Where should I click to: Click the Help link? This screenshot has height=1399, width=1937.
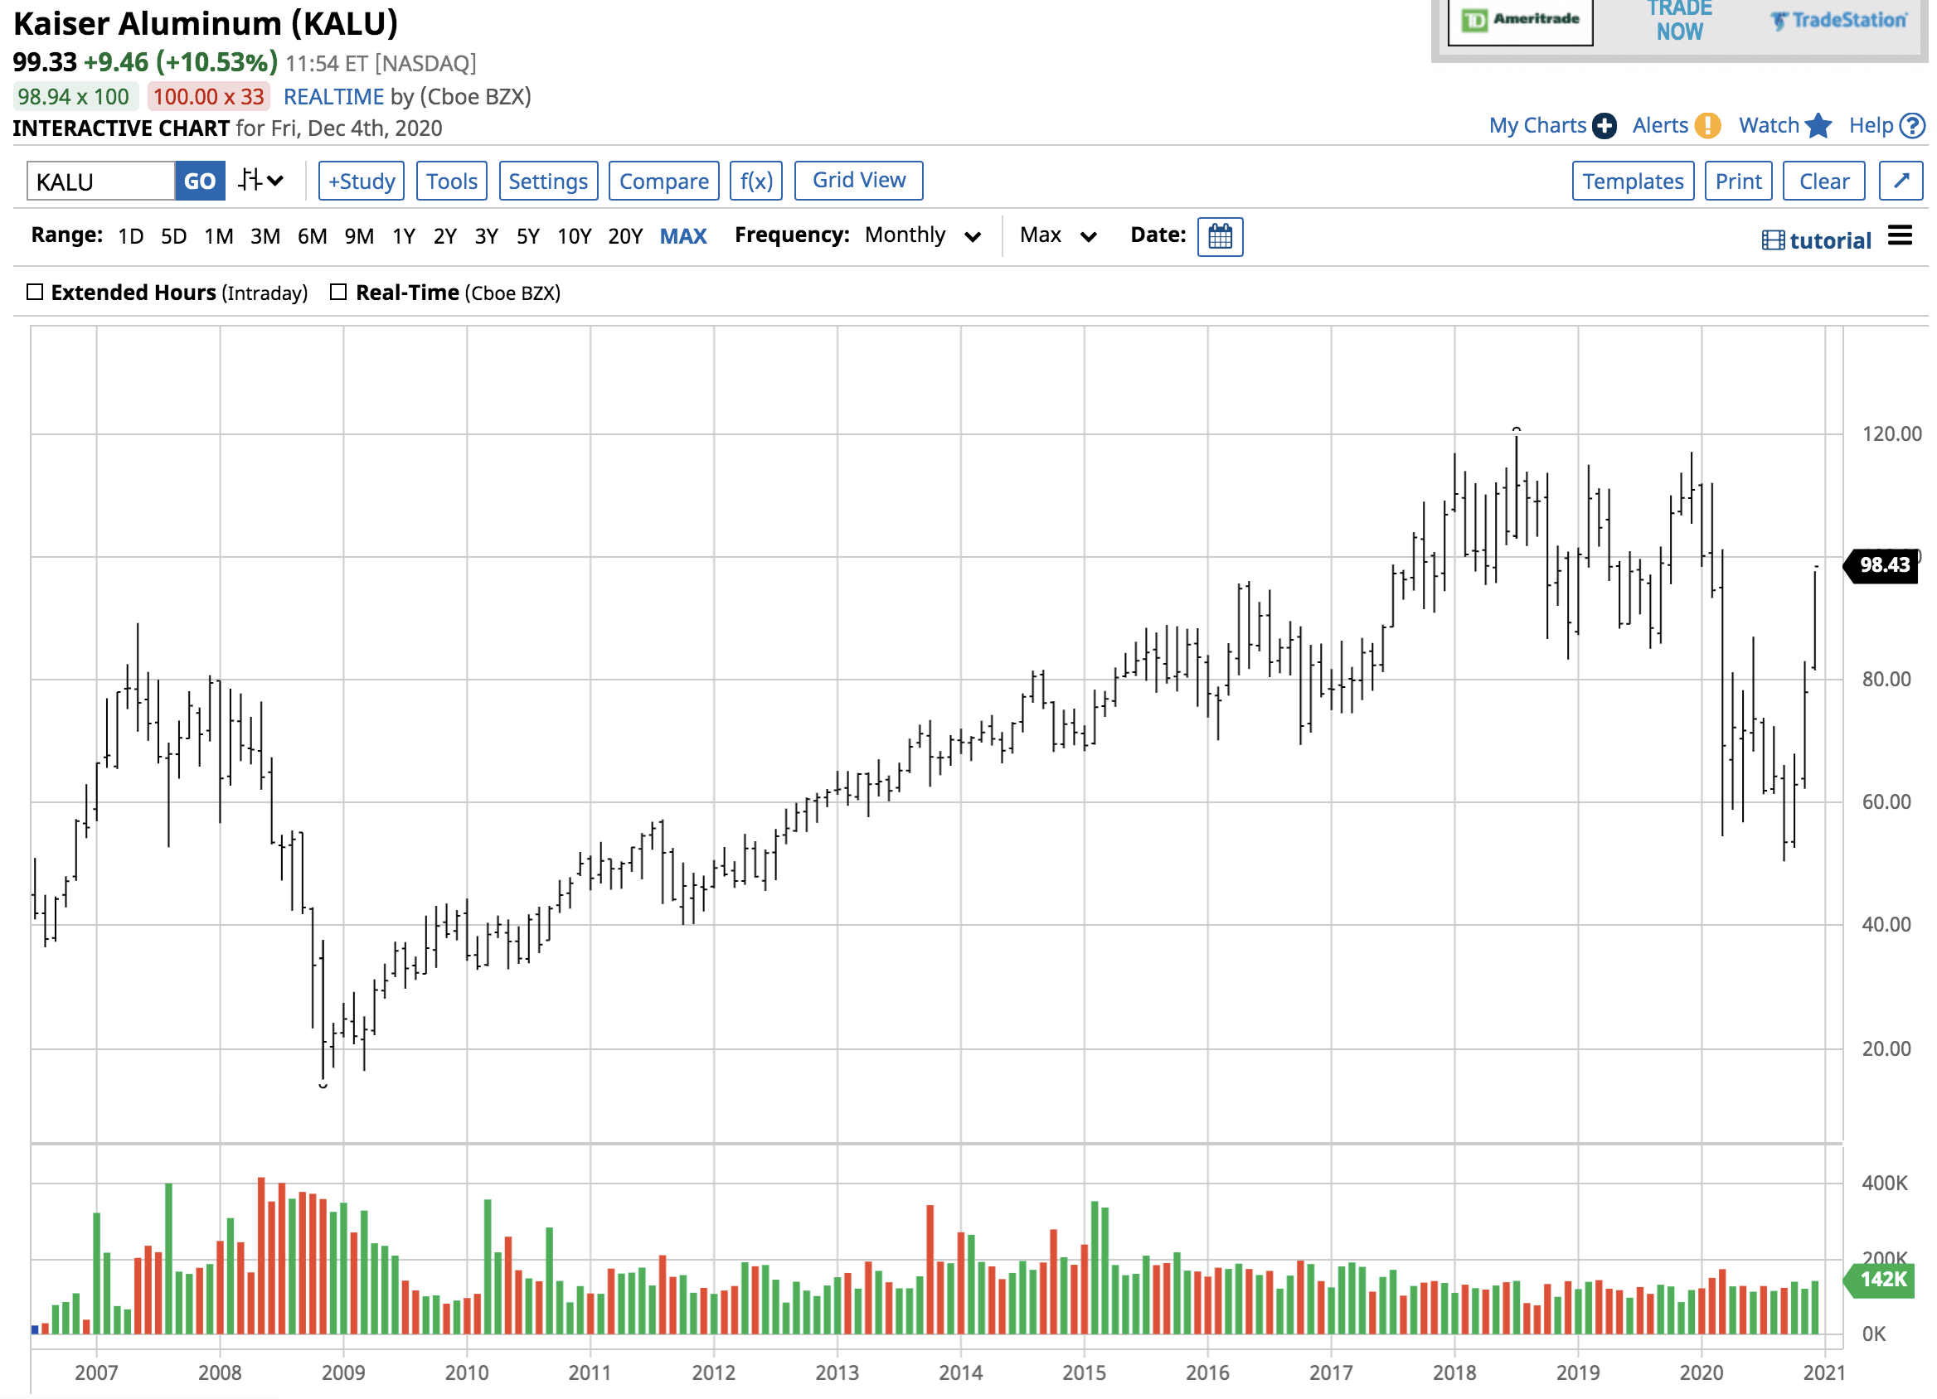point(1871,125)
